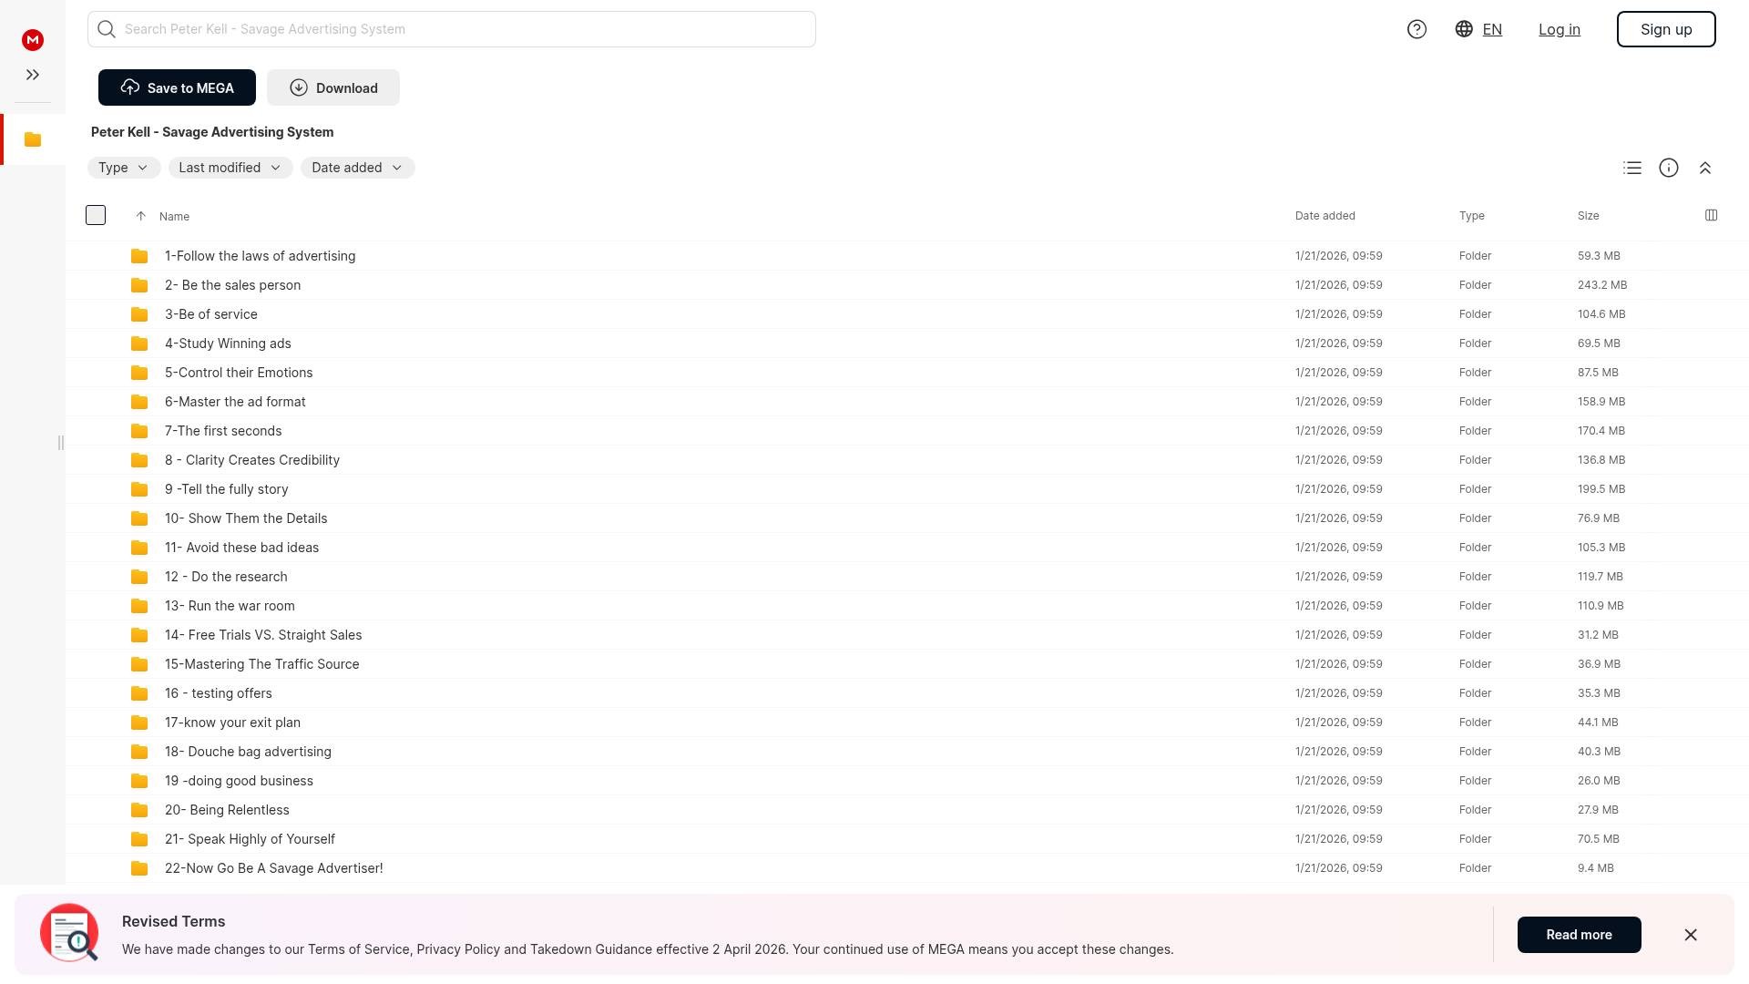Show the folder info panel icon
The height and width of the screenshot is (984, 1749).
(1669, 168)
